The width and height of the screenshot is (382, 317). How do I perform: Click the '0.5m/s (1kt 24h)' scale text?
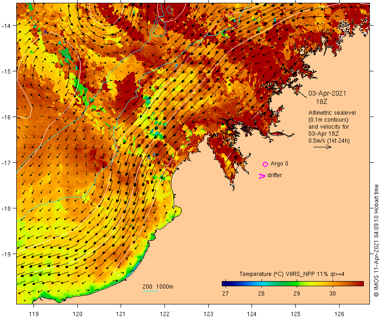click(x=329, y=141)
